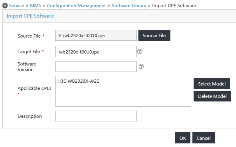
Task: Select H3C WB2320X-AGE in Applicable CPEs
Action: (78, 81)
